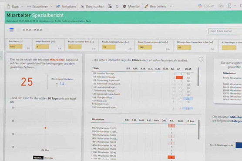Open the three-dot more options menu
242x161 pixels.
(x=171, y=6)
